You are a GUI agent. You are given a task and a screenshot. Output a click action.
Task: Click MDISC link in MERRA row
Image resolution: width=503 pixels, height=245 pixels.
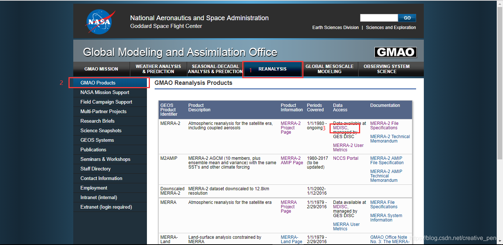tap(340, 207)
